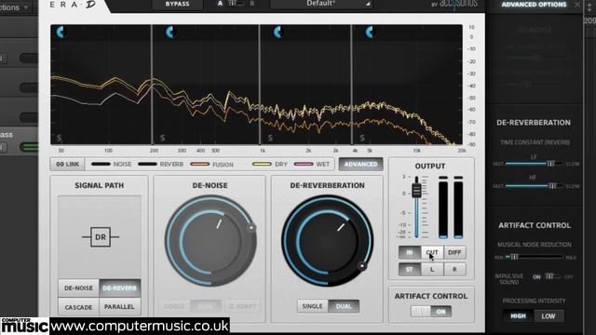This screenshot has height=335, width=596.
Task: Click the output level fader
Action: click(x=416, y=190)
